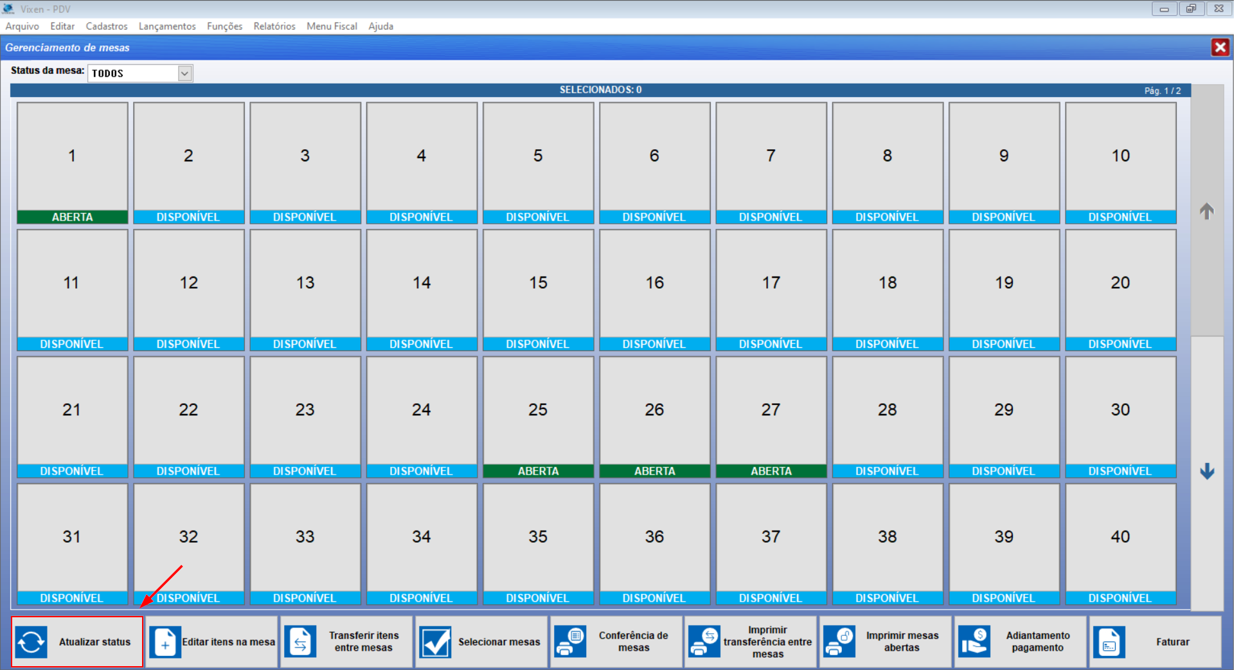Select table 10
The image size is (1234, 670).
(1121, 163)
